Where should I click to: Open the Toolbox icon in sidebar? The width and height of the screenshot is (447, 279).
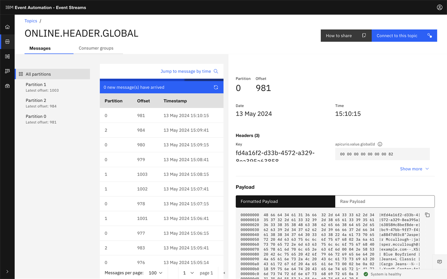tap(7, 86)
